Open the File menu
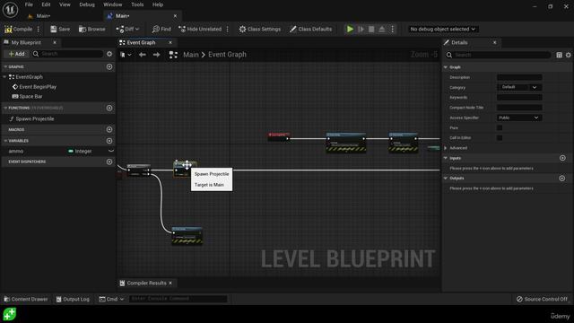The width and height of the screenshot is (574, 323). [29, 4]
